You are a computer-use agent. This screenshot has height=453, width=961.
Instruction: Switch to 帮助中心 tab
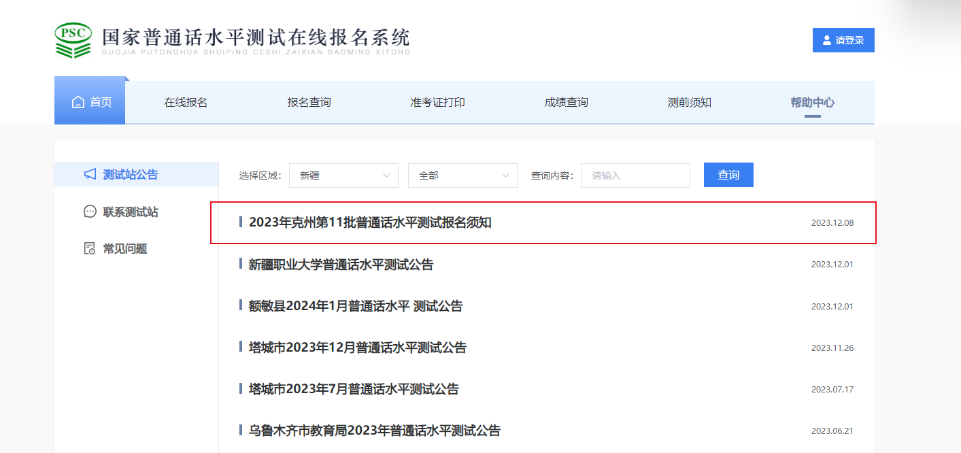coord(812,103)
